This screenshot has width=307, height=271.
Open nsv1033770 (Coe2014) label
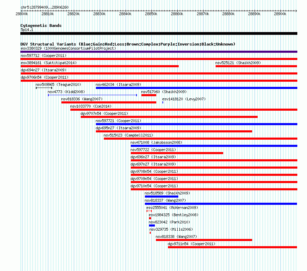91,106
